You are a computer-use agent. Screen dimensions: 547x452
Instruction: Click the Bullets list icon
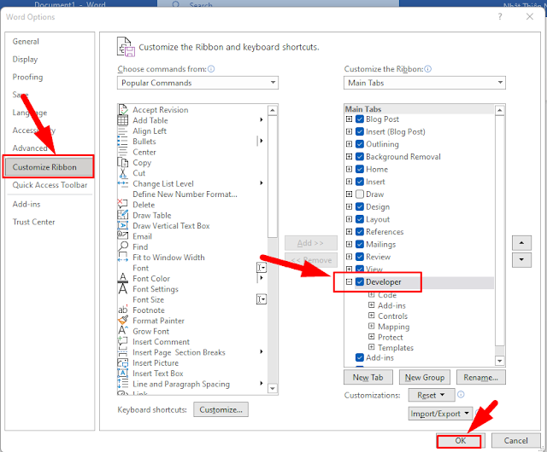pos(123,142)
